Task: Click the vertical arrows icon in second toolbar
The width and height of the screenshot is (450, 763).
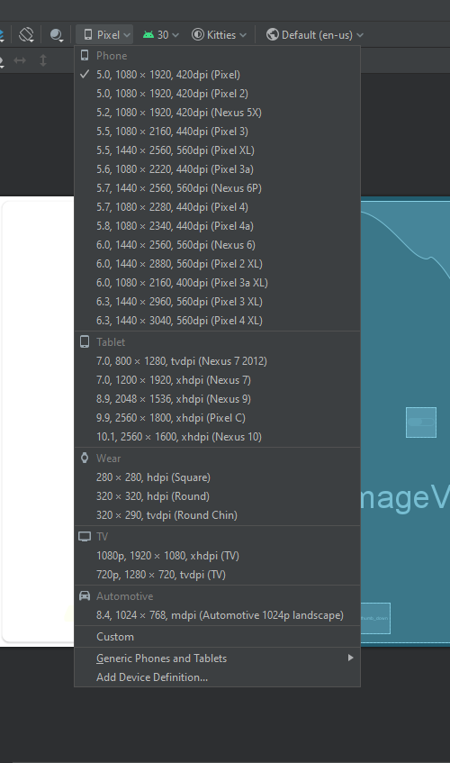Action: tap(43, 60)
